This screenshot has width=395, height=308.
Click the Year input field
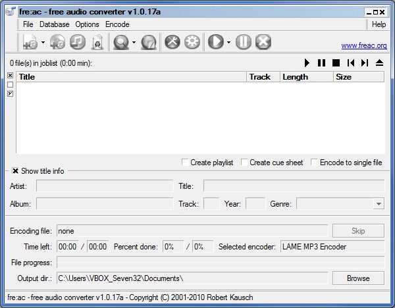[255, 203]
